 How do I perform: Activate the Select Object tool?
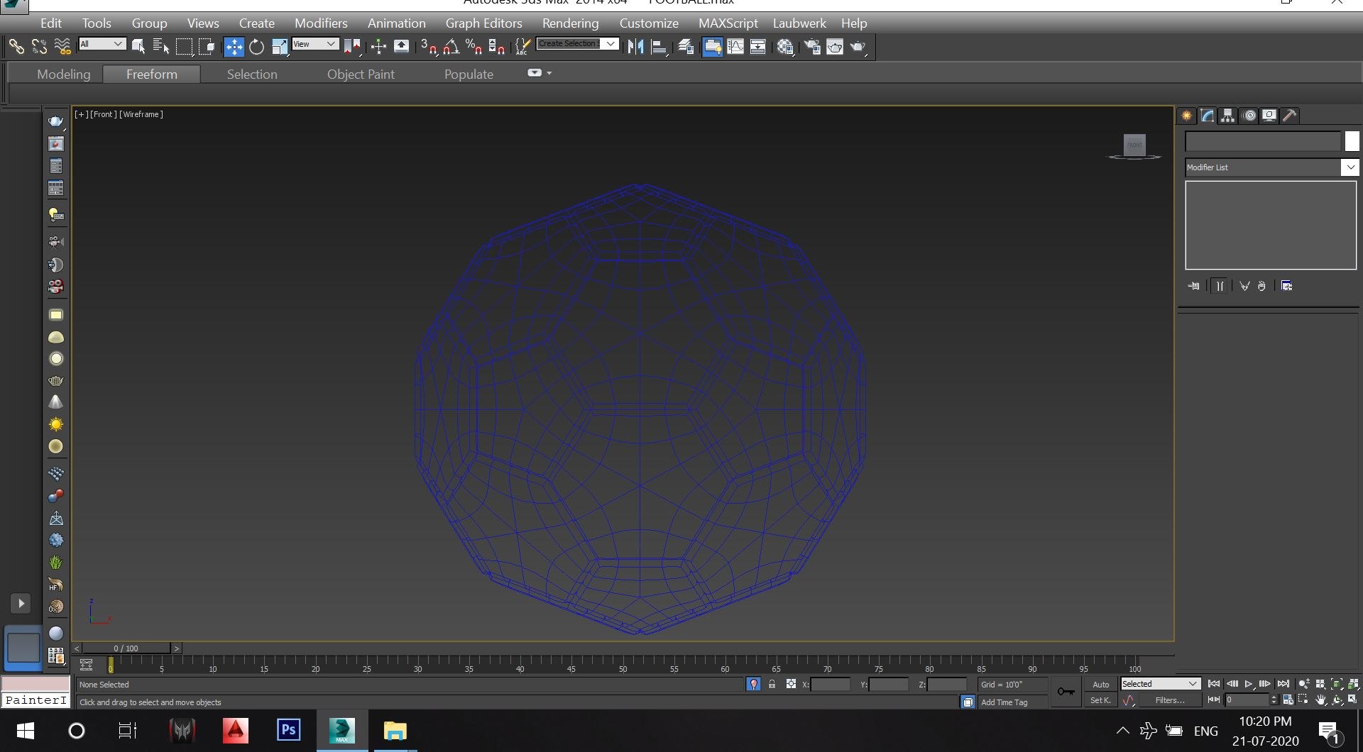(138, 47)
